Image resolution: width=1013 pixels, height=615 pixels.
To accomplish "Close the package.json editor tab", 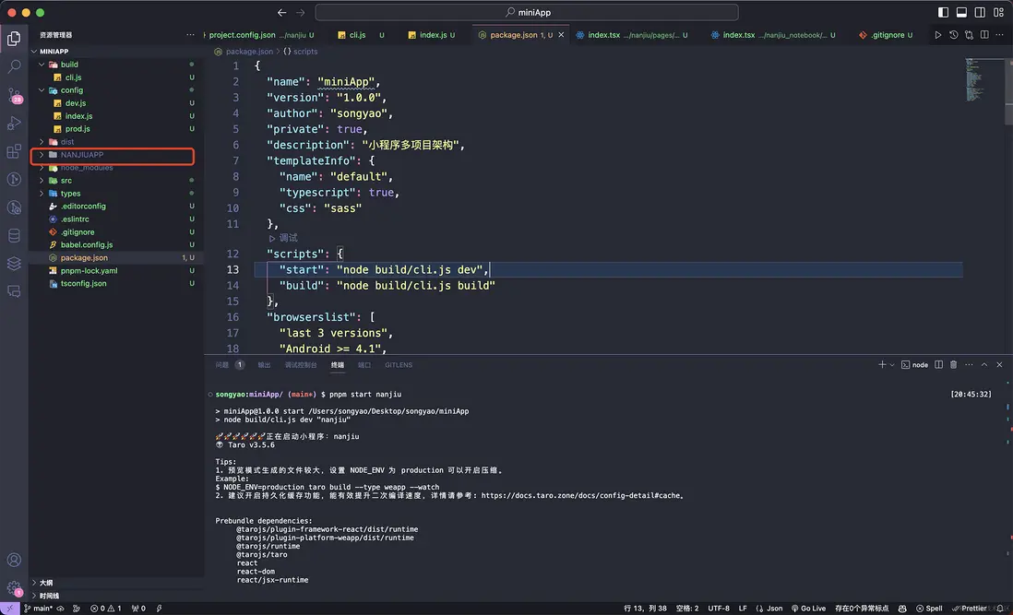I will pos(561,35).
